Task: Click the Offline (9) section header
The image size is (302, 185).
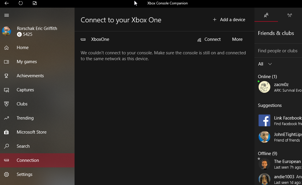Action: point(268,153)
